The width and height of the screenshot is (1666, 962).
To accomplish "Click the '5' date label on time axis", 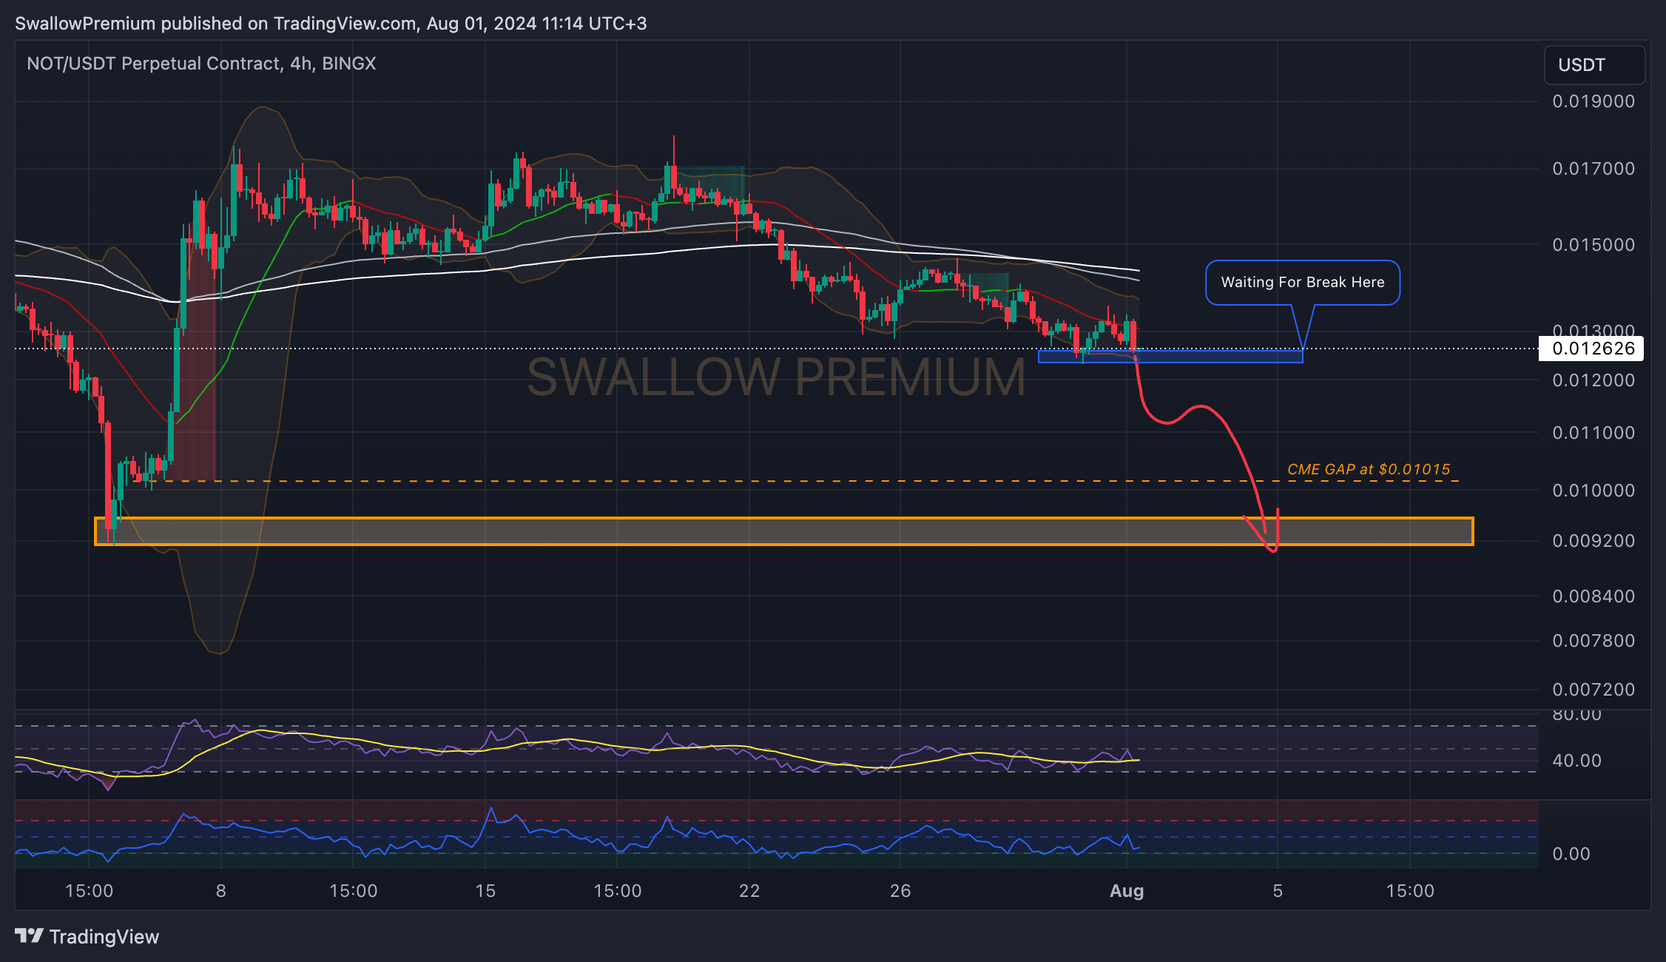I will [1278, 891].
